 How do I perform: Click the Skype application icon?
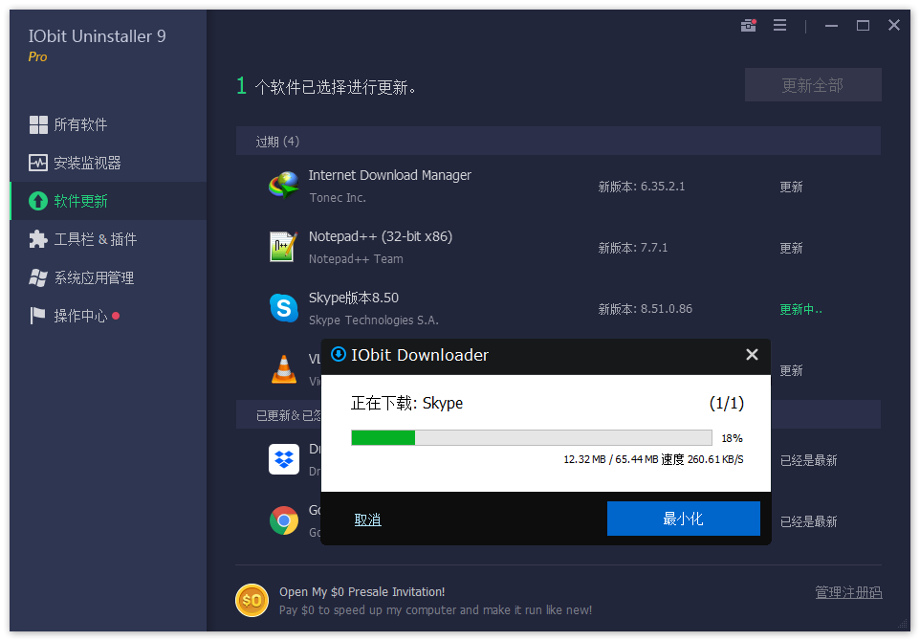284,308
